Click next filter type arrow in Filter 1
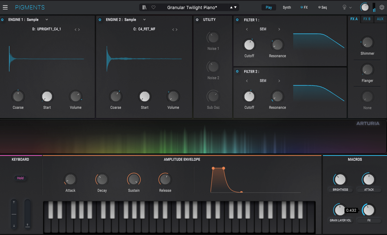Viewport: 387px width, 235px height. pyautogui.click(x=279, y=29)
